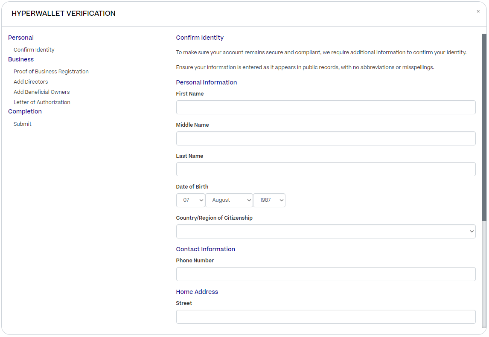489x337 pixels.
Task: Select the Letter of Authorization step
Action: [x=42, y=102]
